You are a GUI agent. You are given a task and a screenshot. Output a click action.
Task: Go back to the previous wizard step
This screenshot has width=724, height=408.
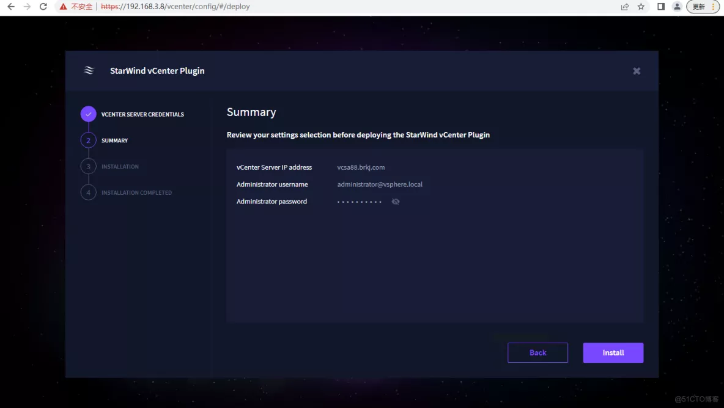point(538,352)
